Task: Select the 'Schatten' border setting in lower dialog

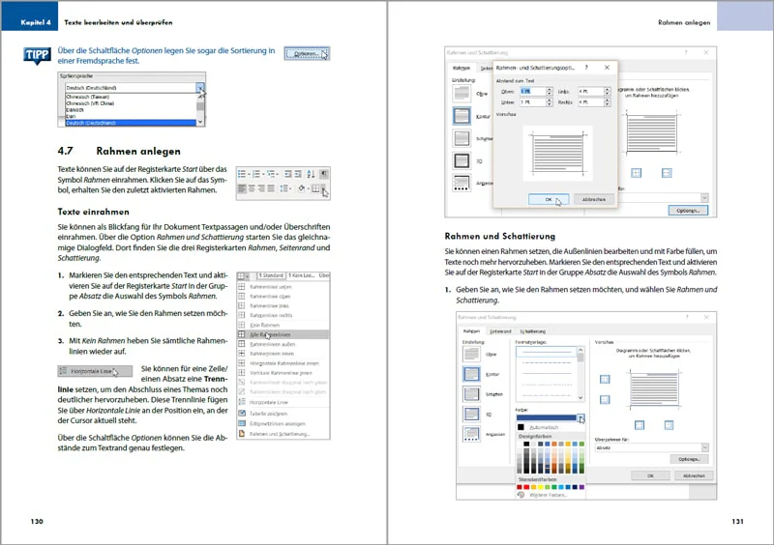Action: [471, 394]
